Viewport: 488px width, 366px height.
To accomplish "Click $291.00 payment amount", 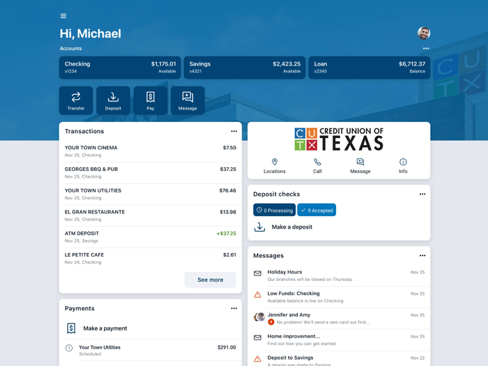I will tap(227, 347).
